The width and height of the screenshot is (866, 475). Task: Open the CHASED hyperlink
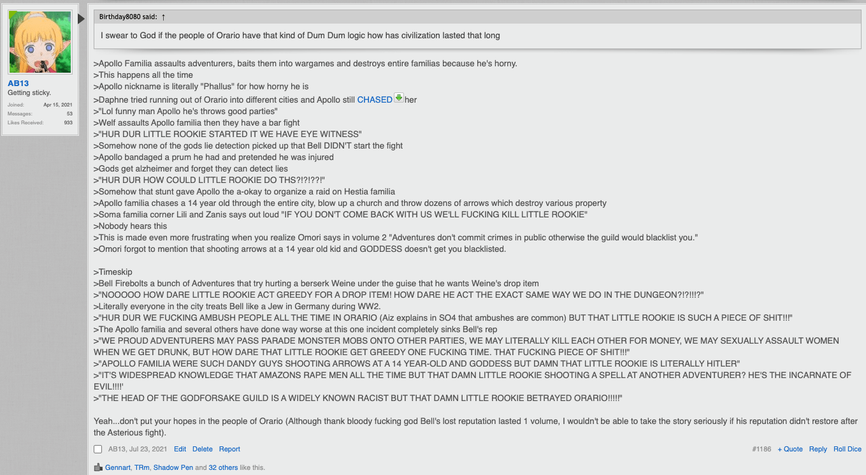coord(375,99)
